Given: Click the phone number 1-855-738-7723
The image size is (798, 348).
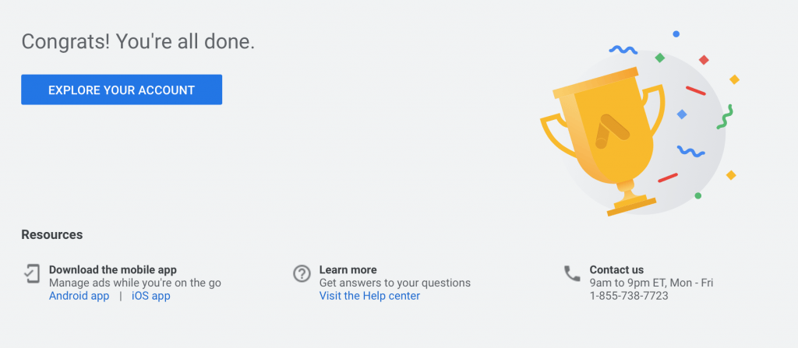Looking at the screenshot, I should pyautogui.click(x=629, y=296).
